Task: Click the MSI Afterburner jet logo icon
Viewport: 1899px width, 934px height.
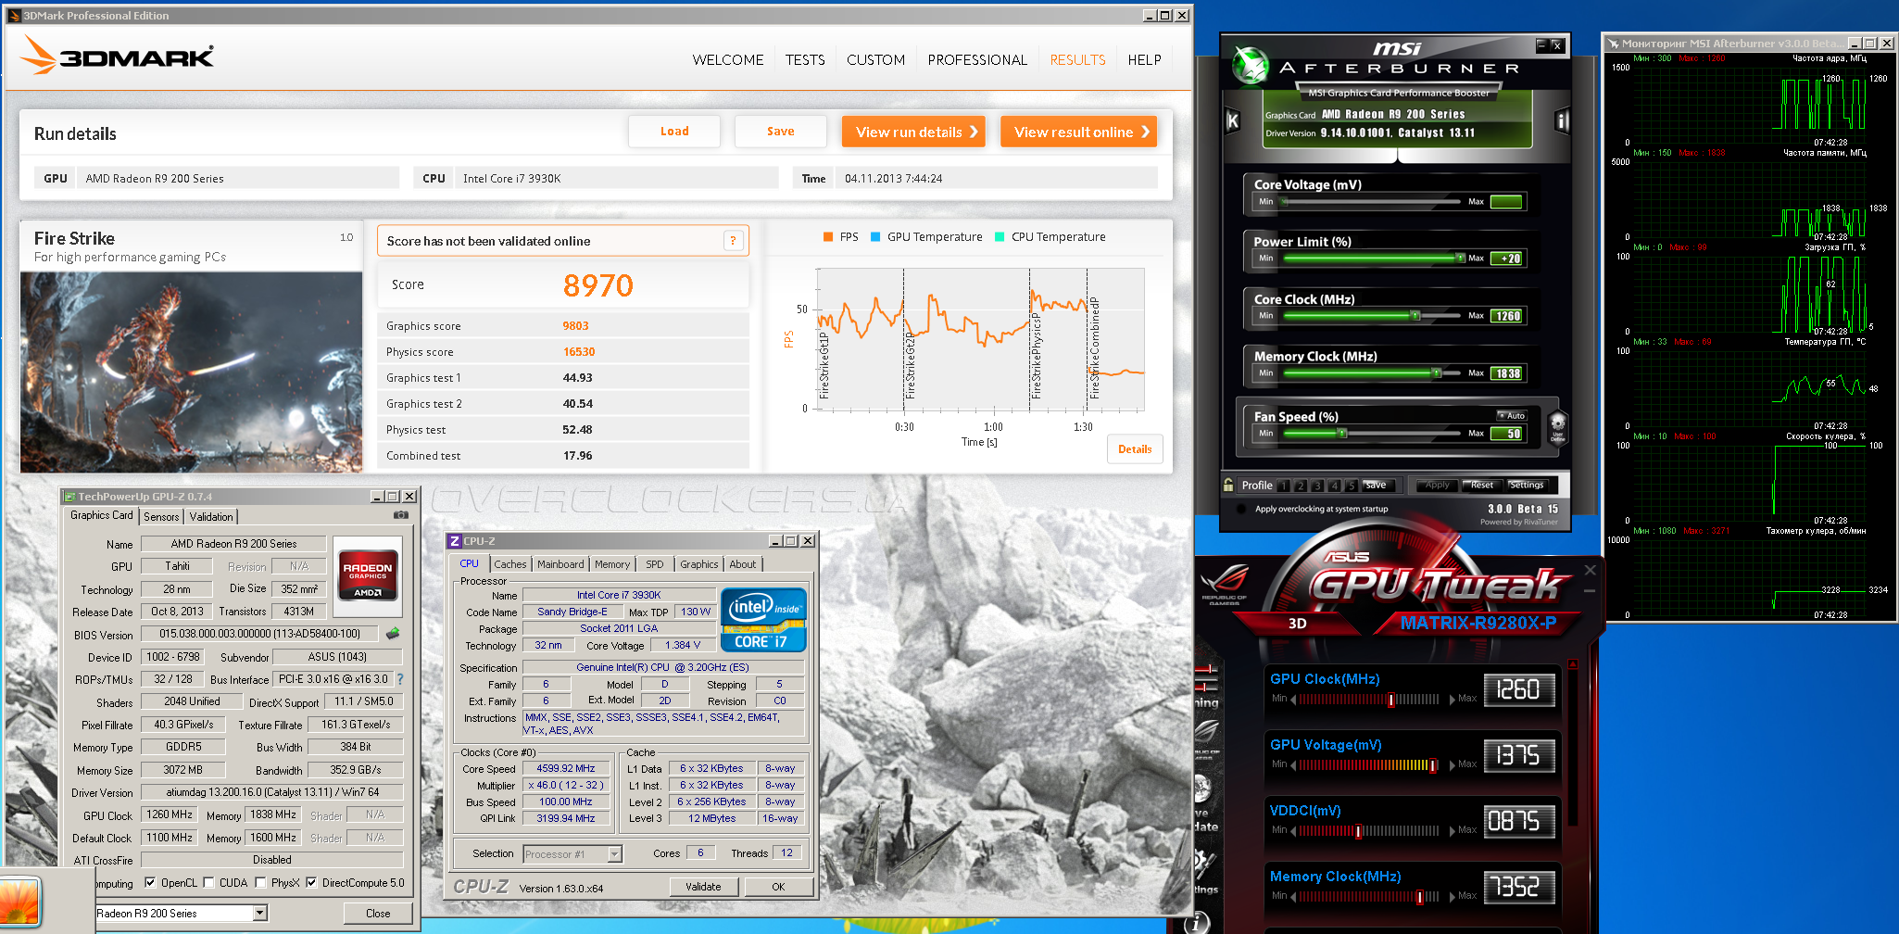Action: 1250,65
